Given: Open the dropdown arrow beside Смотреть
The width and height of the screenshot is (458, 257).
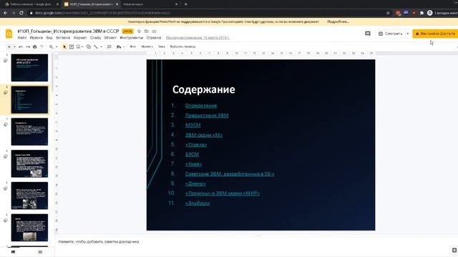Looking at the screenshot, I should click(408, 34).
